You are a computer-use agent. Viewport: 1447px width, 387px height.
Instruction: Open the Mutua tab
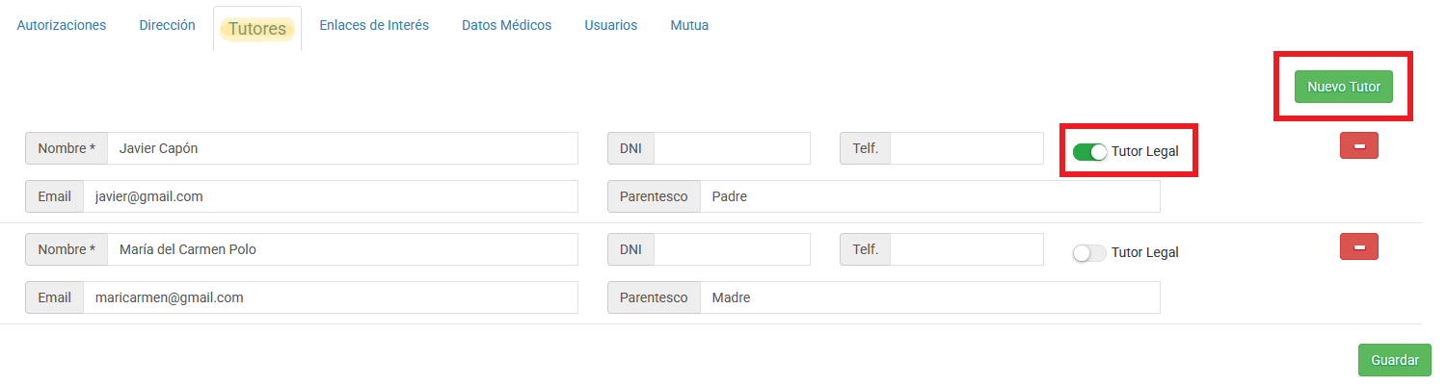(689, 25)
